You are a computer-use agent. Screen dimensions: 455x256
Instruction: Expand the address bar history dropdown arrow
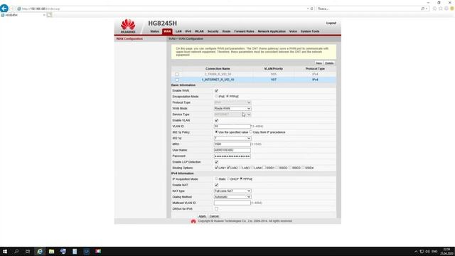coord(308,9)
